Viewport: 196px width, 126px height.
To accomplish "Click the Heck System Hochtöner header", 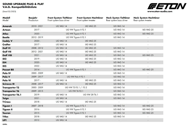I will (x=146, y=18).
